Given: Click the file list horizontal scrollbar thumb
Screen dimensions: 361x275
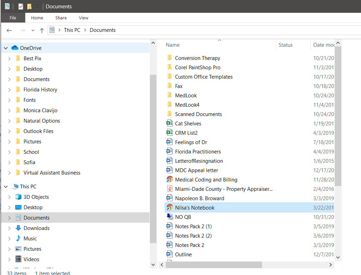Looking at the screenshot, I should (x=214, y=265).
